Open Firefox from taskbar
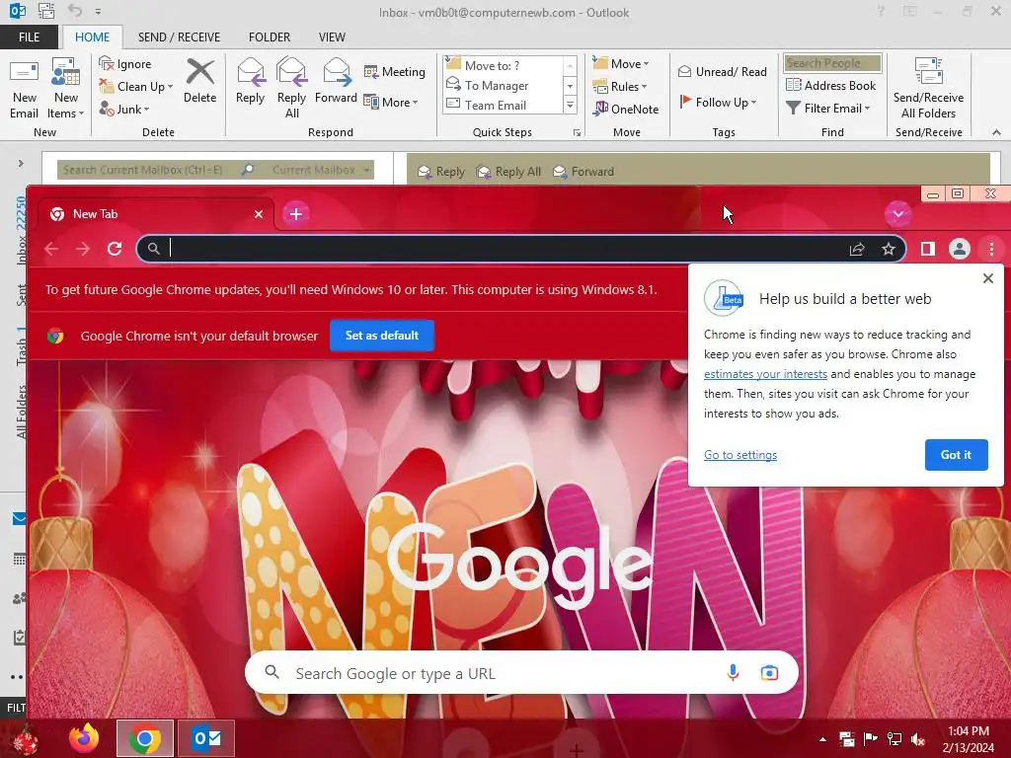This screenshot has height=758, width=1011. point(84,738)
